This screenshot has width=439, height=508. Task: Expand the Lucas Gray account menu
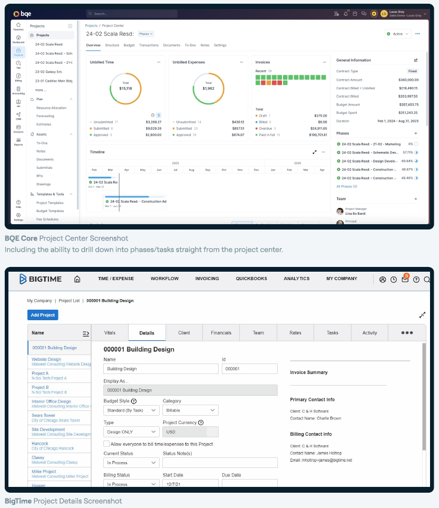click(x=425, y=14)
